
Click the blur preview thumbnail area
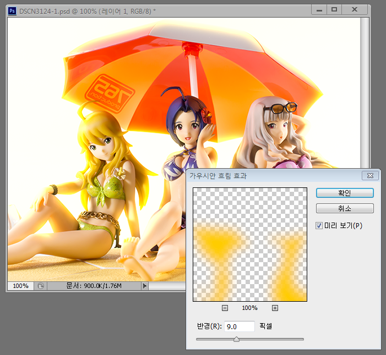tap(250, 245)
